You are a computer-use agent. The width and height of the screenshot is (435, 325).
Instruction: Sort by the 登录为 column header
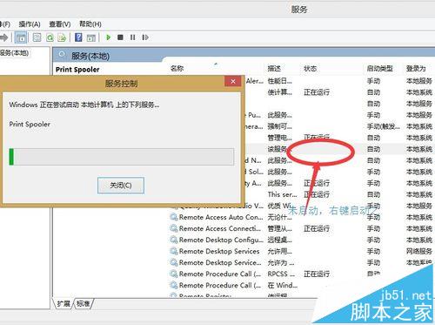tap(416, 69)
